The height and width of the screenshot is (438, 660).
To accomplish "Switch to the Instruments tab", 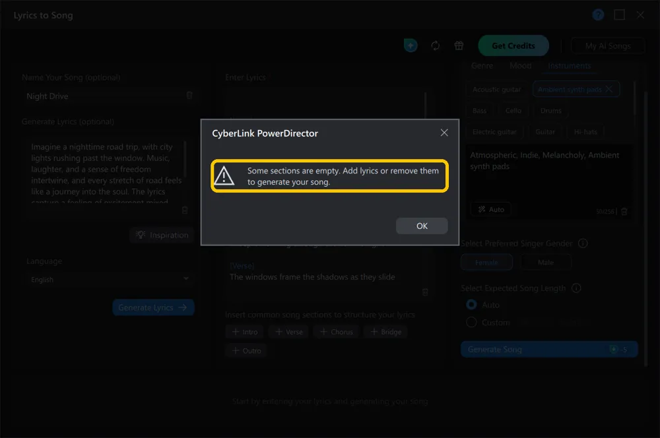I will coord(569,66).
